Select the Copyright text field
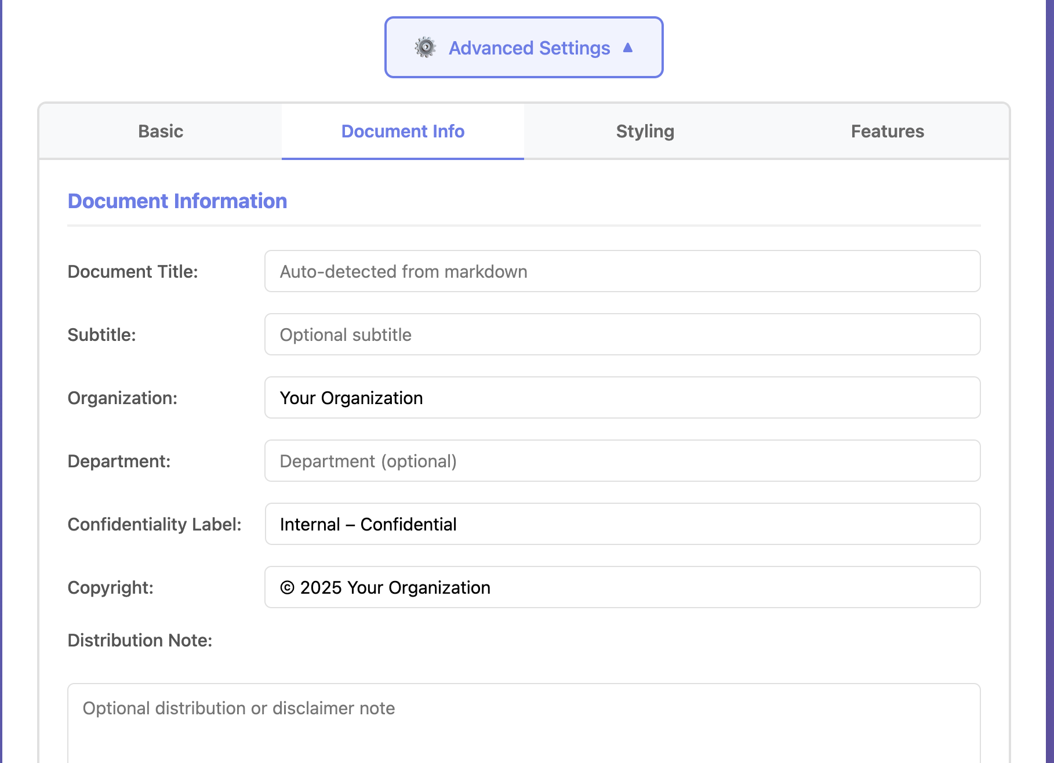 point(622,587)
